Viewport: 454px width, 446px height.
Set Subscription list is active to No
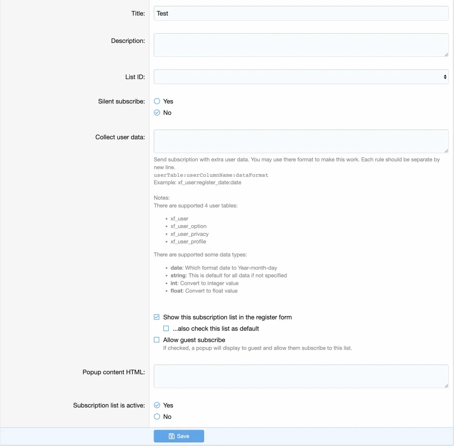(157, 417)
